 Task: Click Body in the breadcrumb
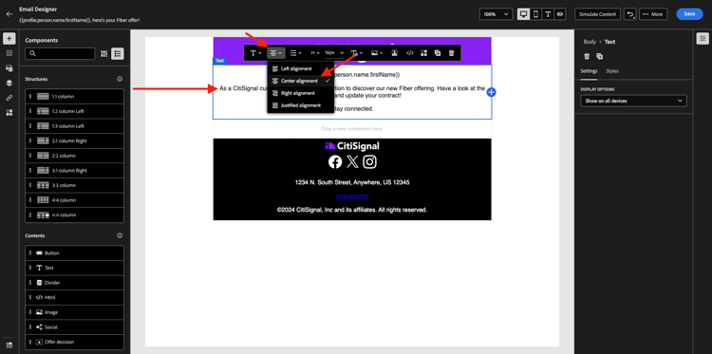click(590, 42)
